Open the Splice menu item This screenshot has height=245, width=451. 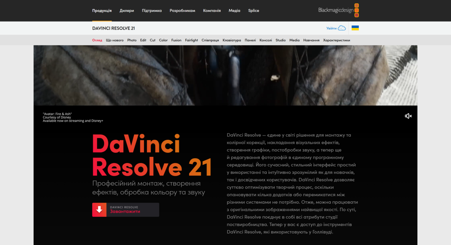254,11
